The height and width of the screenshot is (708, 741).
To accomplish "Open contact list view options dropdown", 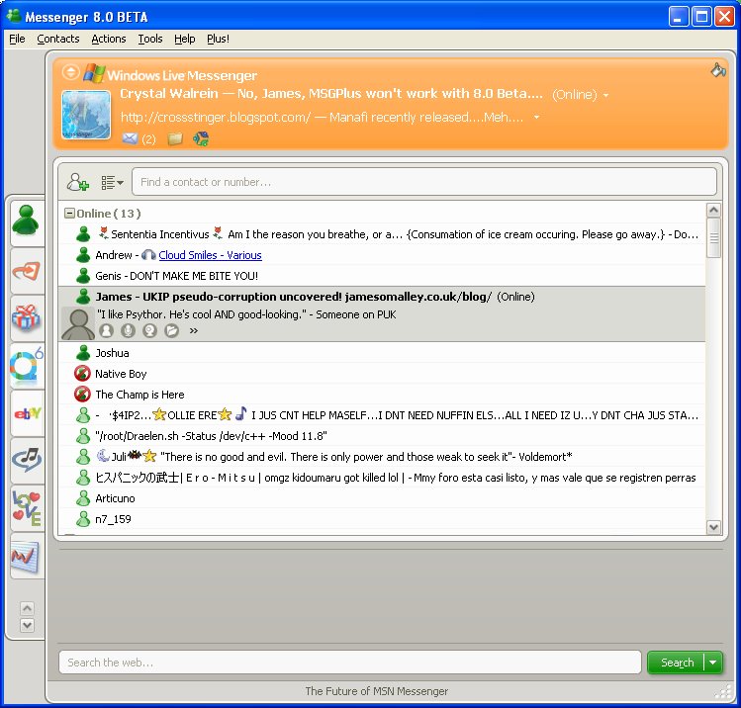I will click(112, 182).
